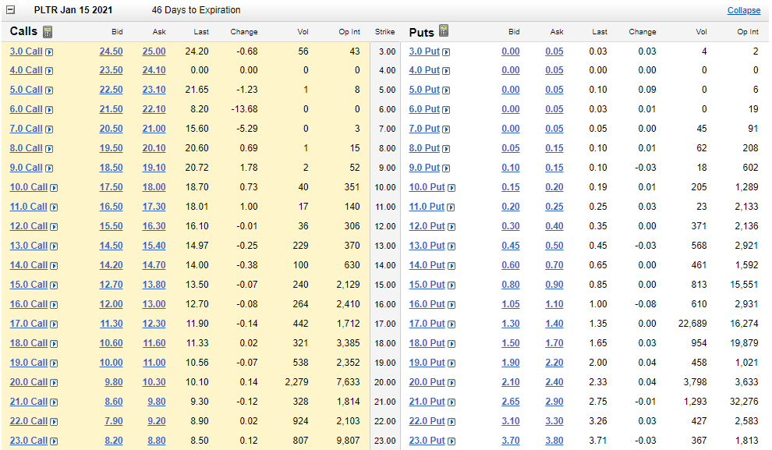772x450 pixels.
Task: Select the 17.0 Put volume 22,689
Action: (692, 324)
